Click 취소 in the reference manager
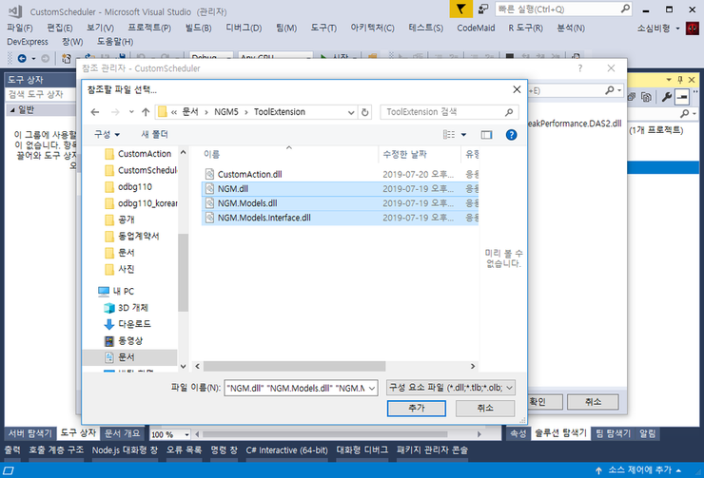Viewport: 704px width, 478px height. click(x=593, y=402)
